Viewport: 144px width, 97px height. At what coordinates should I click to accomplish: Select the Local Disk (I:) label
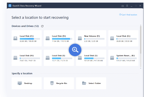pos(59,55)
